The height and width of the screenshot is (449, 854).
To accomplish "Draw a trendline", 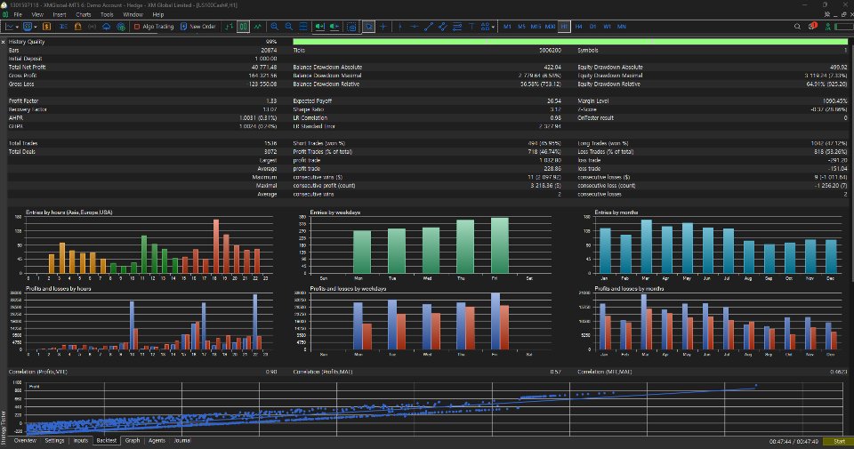I will pyautogui.click(x=429, y=26).
